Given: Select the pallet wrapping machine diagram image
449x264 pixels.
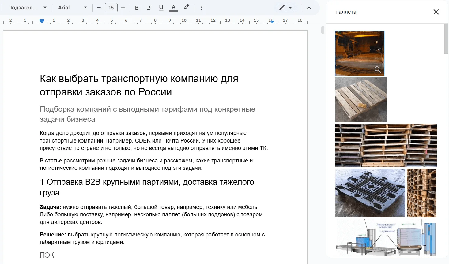Looking at the screenshot, I should [386, 237].
